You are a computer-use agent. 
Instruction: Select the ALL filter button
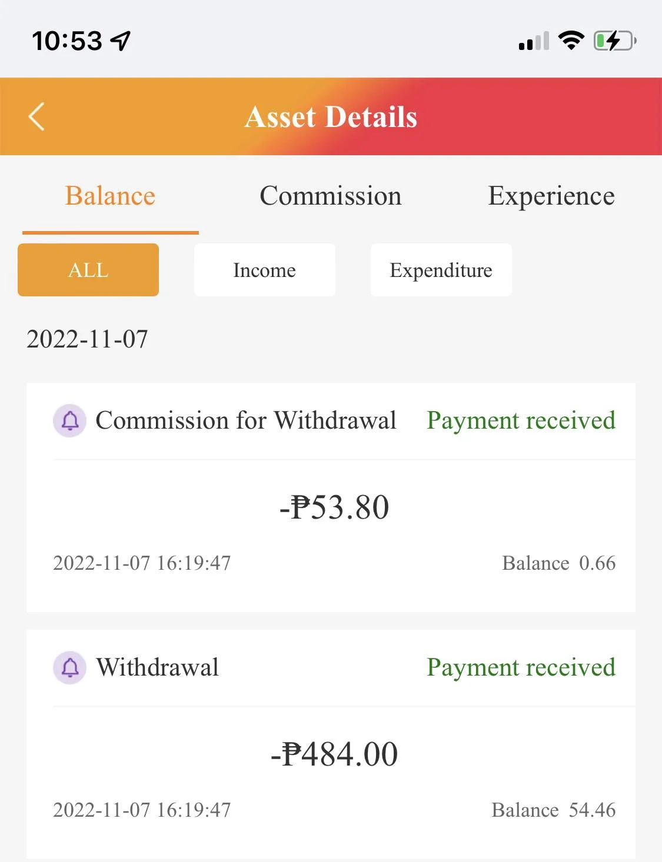click(x=88, y=270)
